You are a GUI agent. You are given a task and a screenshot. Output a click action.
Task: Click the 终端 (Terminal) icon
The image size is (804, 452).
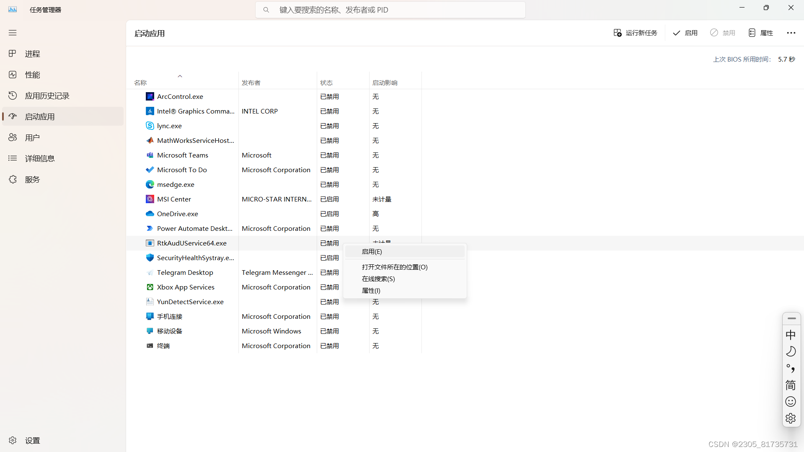tap(150, 346)
